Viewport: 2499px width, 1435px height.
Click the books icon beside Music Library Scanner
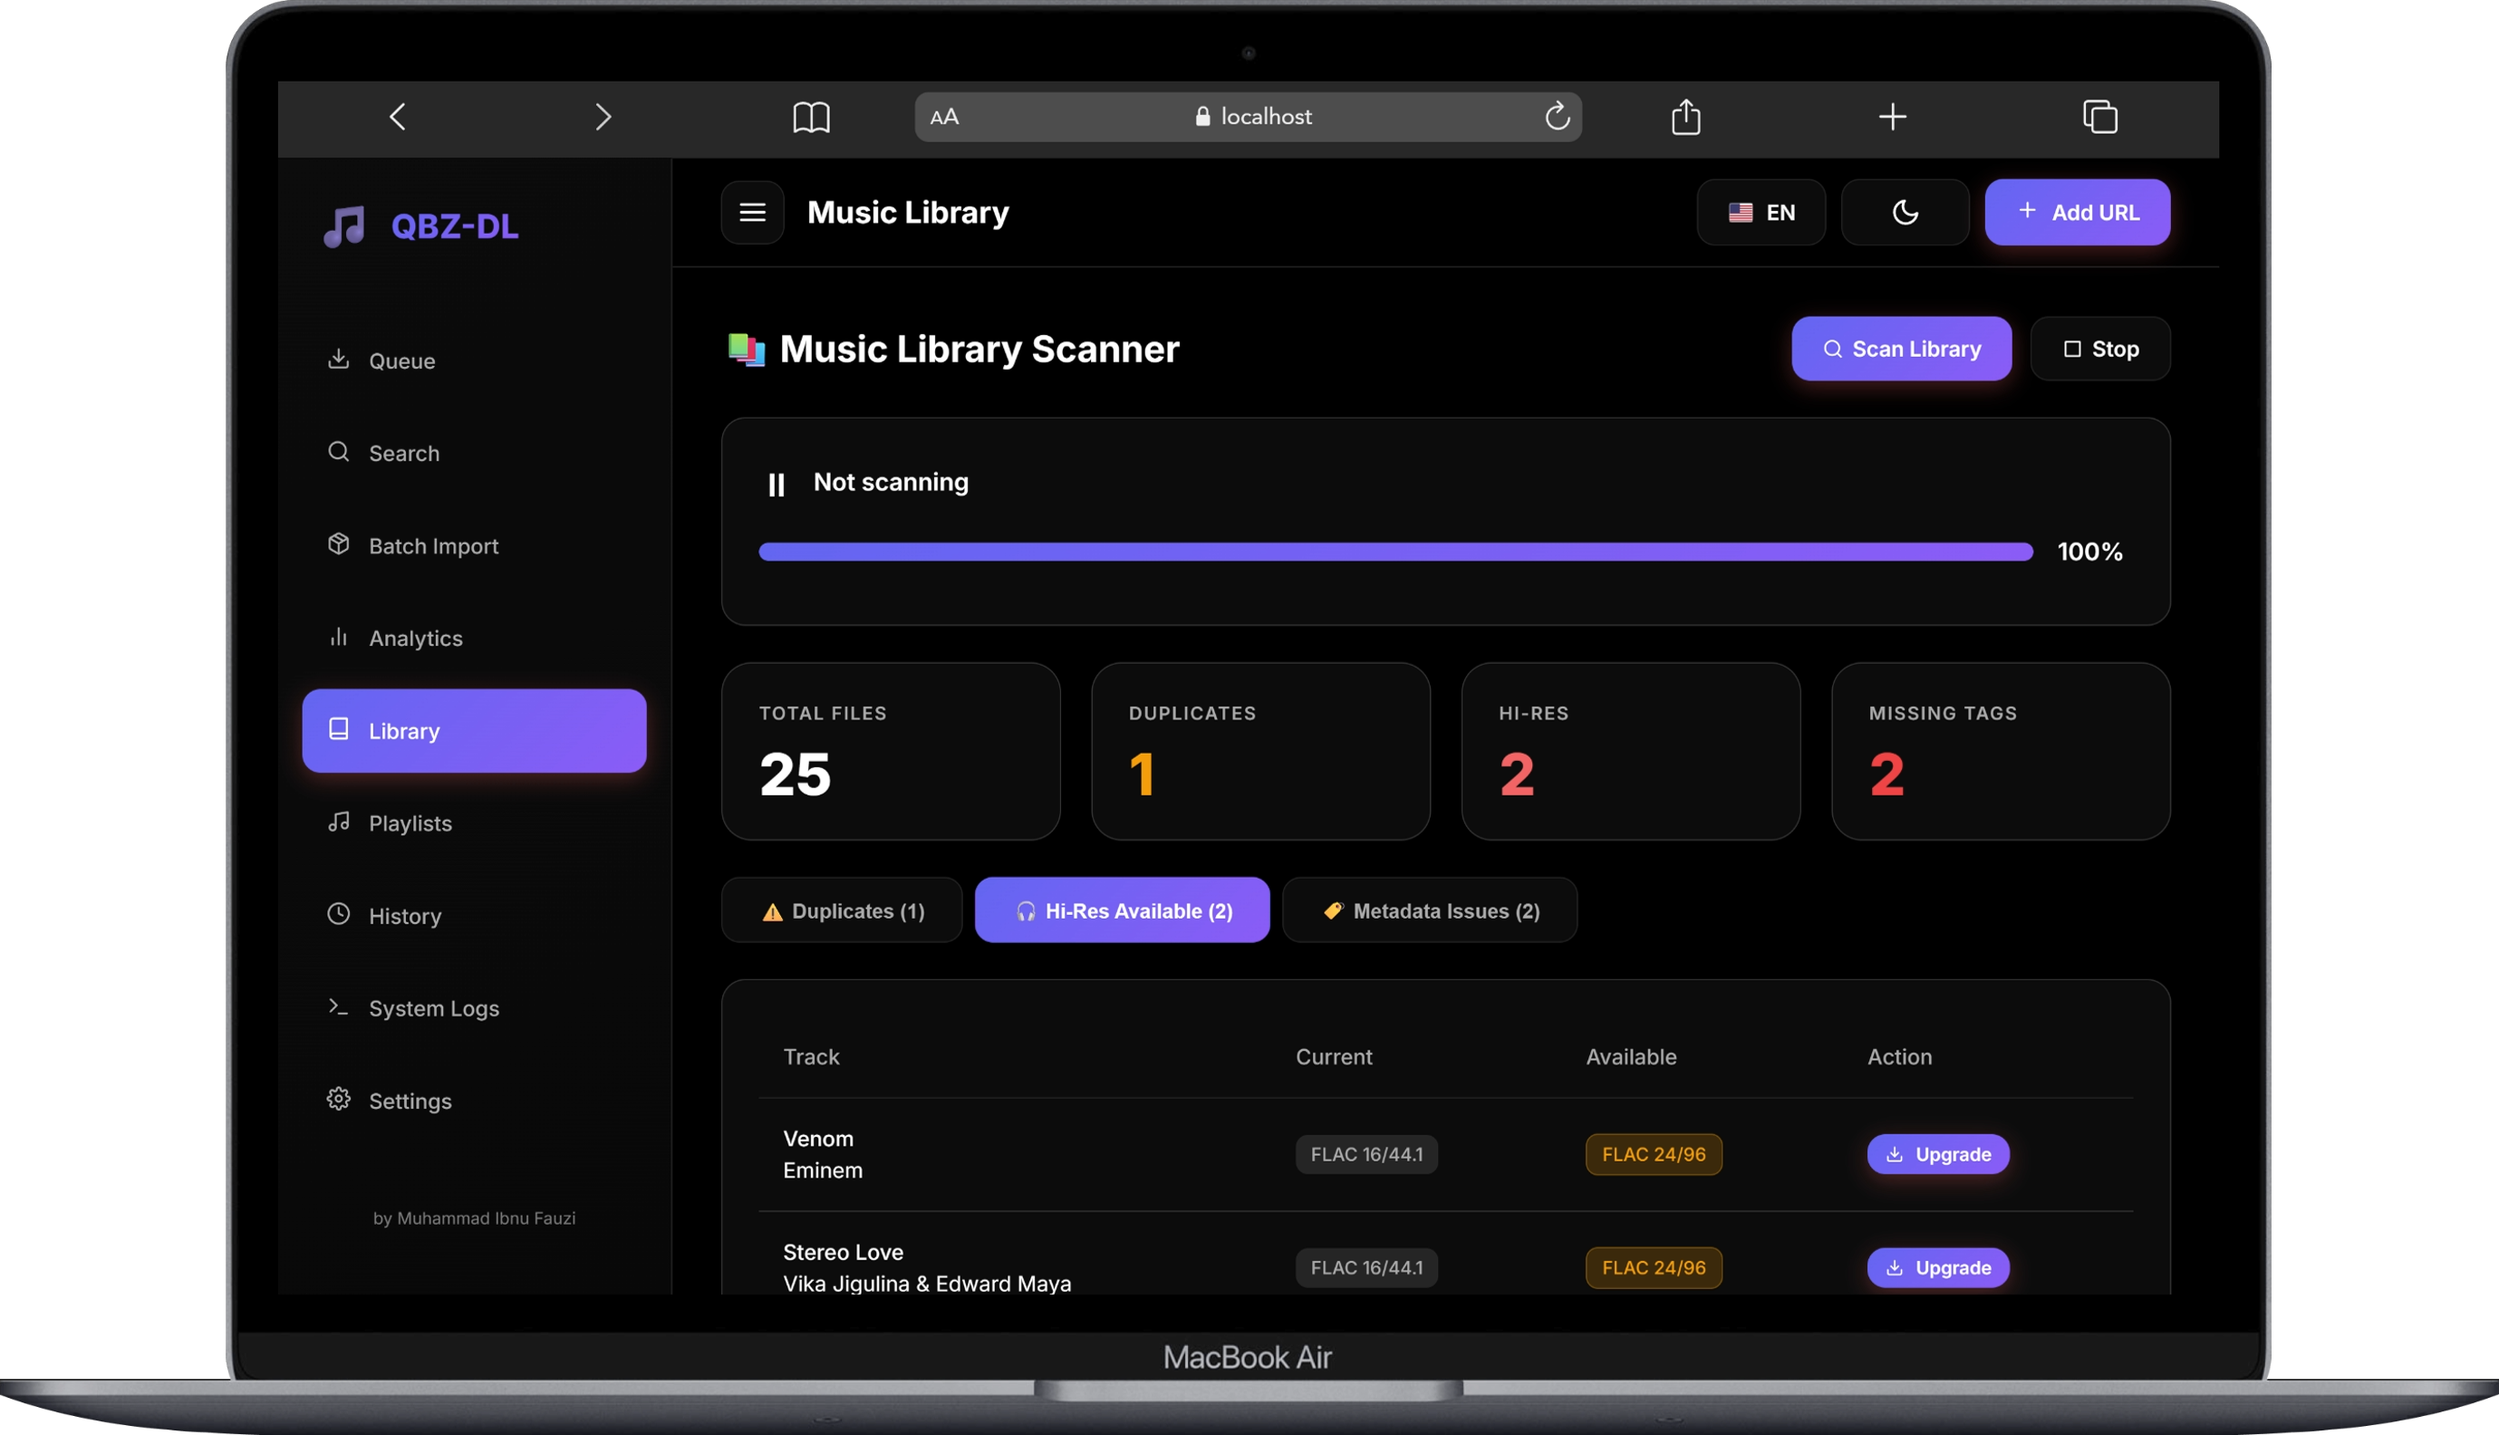(x=746, y=349)
